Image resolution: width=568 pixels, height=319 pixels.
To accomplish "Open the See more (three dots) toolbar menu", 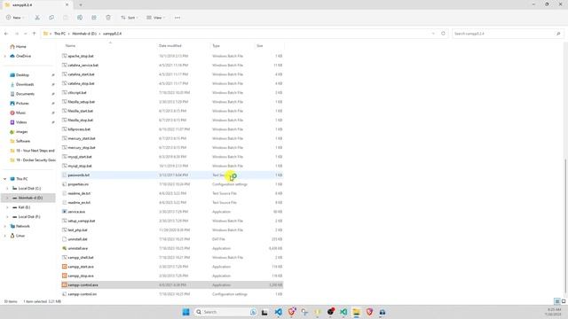I will [177, 18].
